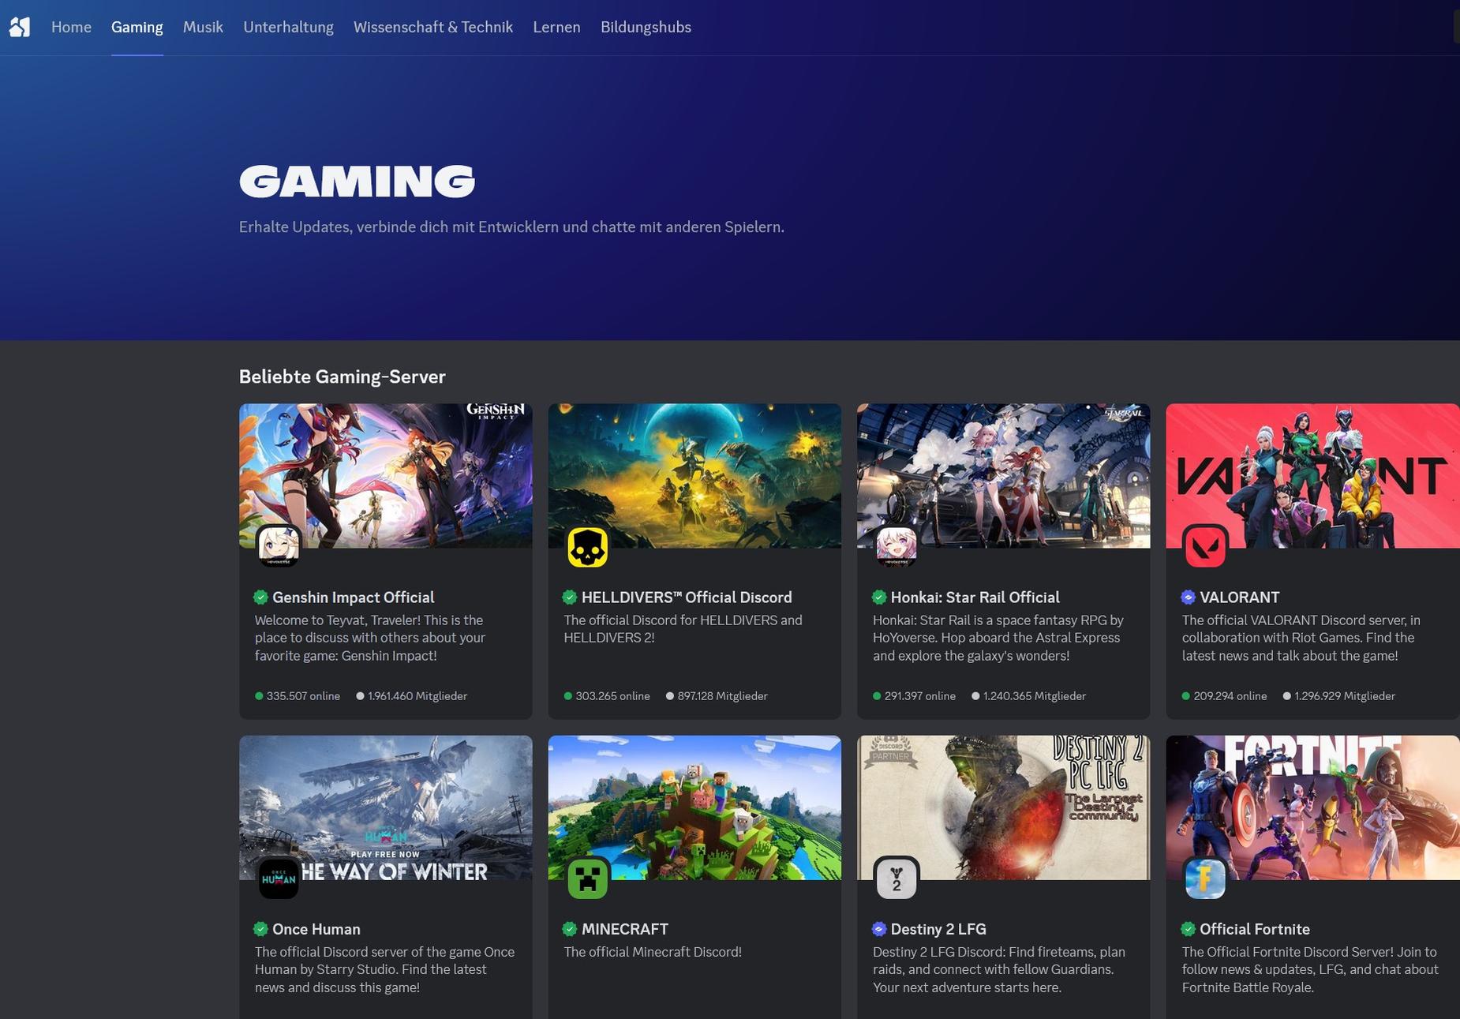Click '335.507 online' on Genshin card

(298, 696)
